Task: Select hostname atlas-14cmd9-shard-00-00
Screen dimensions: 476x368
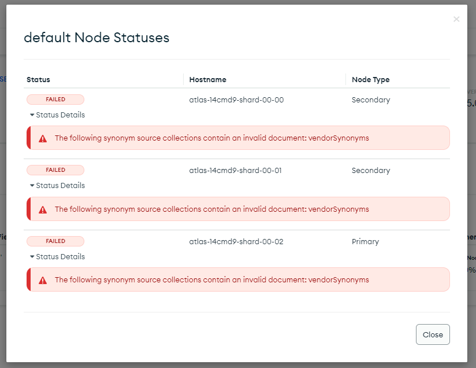Action: (236, 100)
